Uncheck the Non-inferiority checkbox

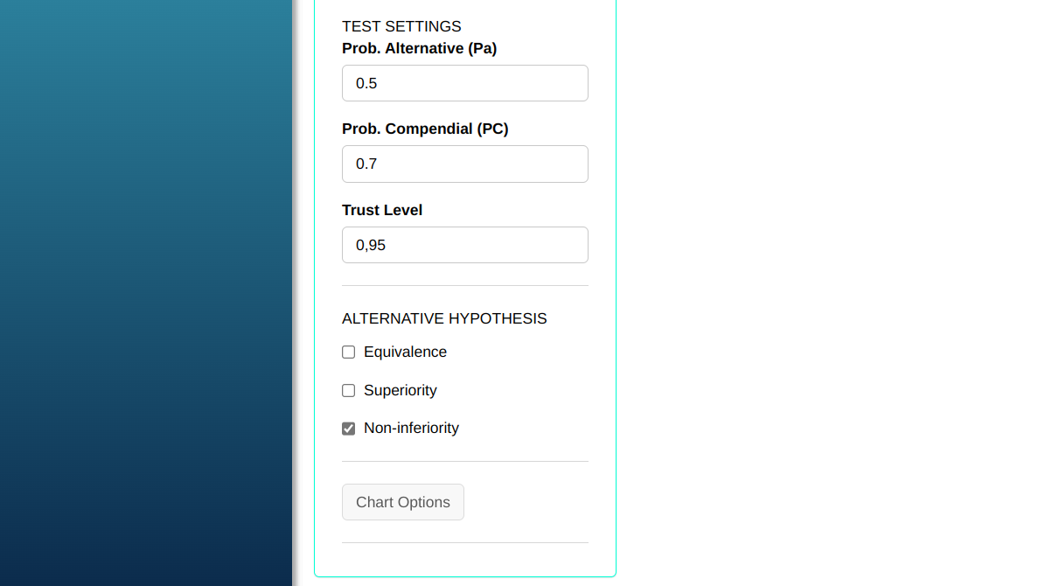pyautogui.click(x=348, y=429)
